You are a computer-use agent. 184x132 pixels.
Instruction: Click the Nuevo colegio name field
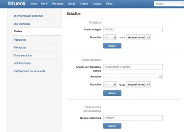pos(133,29)
